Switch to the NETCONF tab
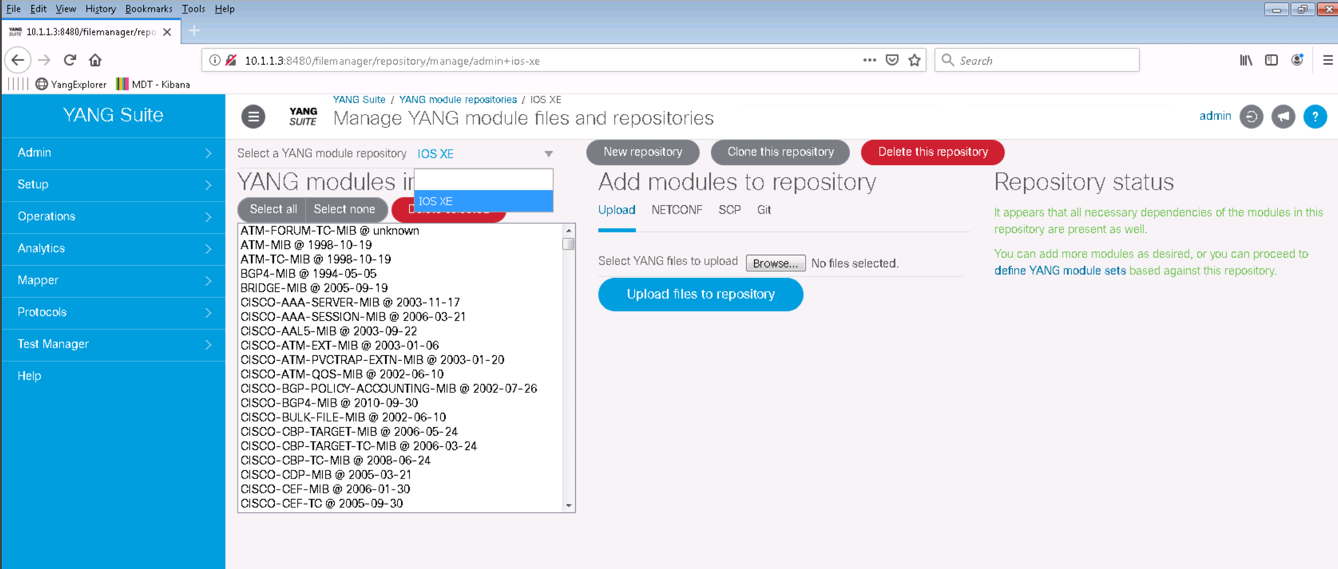1338x569 pixels. click(676, 209)
